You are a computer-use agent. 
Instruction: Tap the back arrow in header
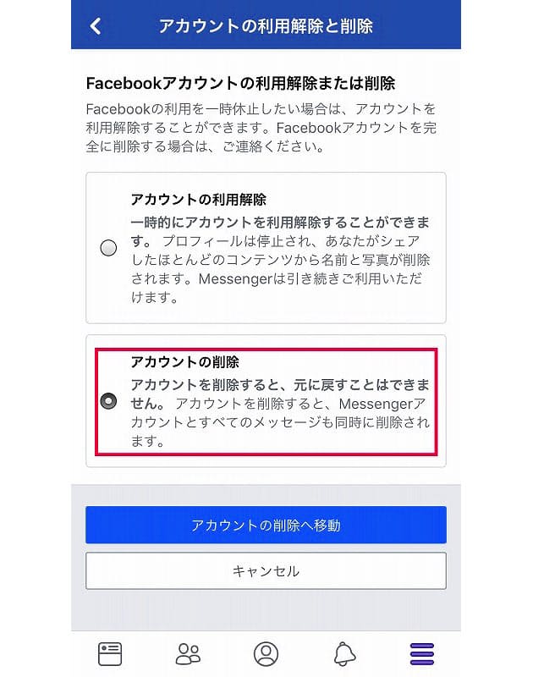pyautogui.click(x=96, y=25)
